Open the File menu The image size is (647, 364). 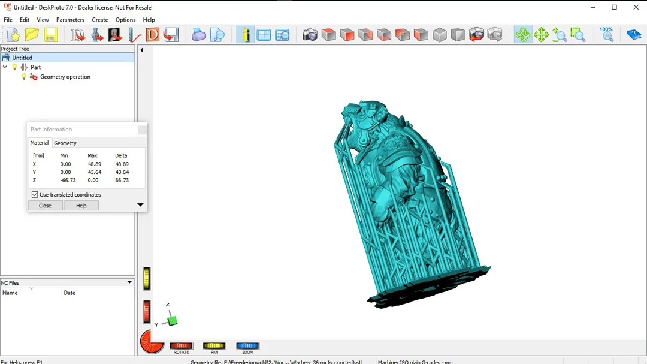[x=8, y=20]
